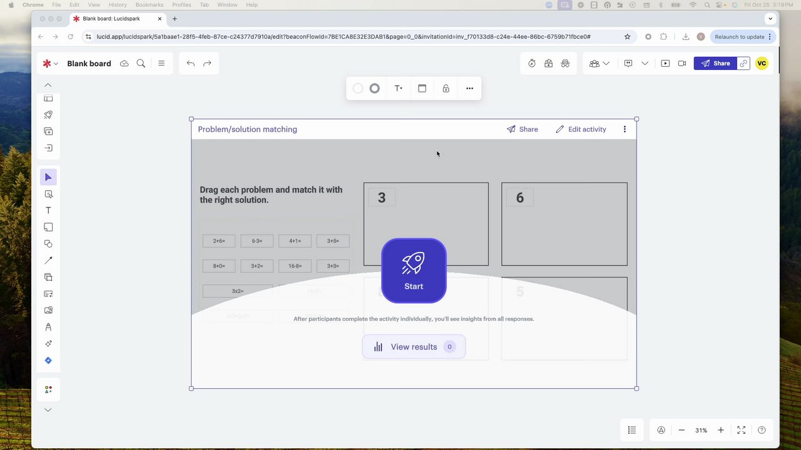Screen dimensions: 801x450
Task: Enter fullscreen view
Action: click(x=741, y=430)
